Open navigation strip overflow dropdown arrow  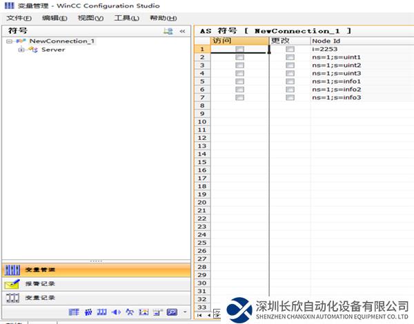(x=185, y=313)
